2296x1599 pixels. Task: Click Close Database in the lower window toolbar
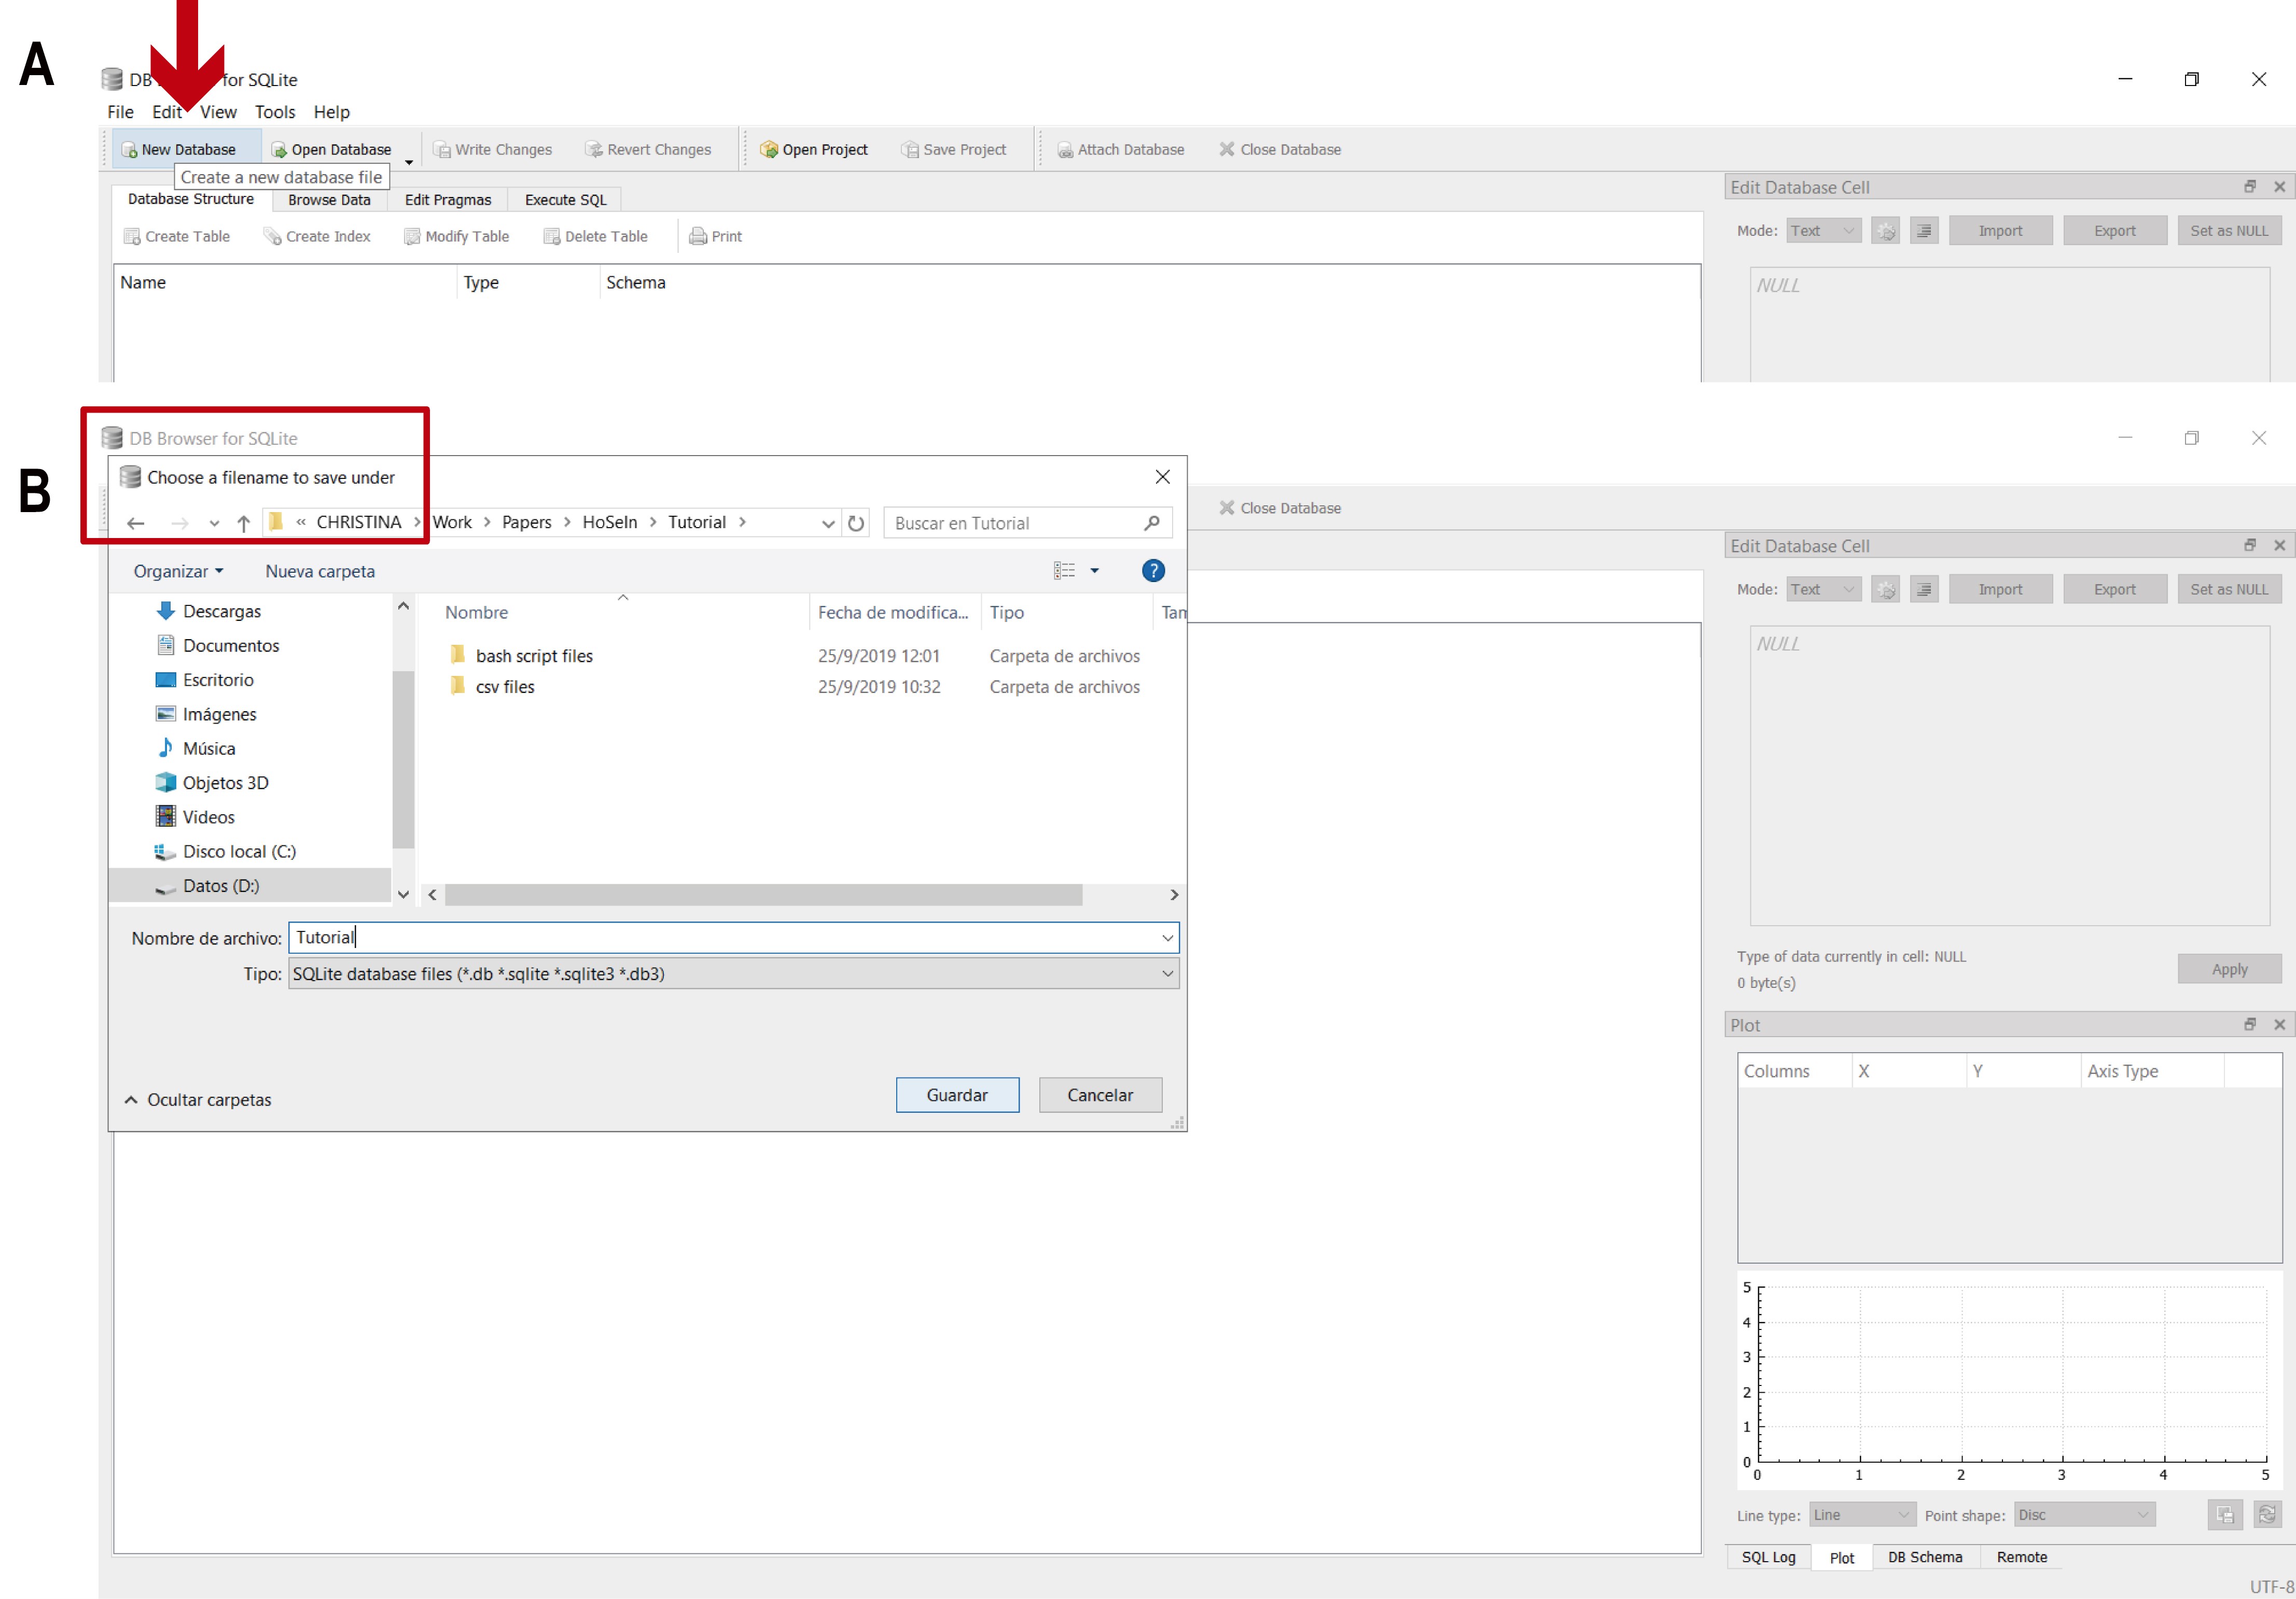pos(1280,508)
